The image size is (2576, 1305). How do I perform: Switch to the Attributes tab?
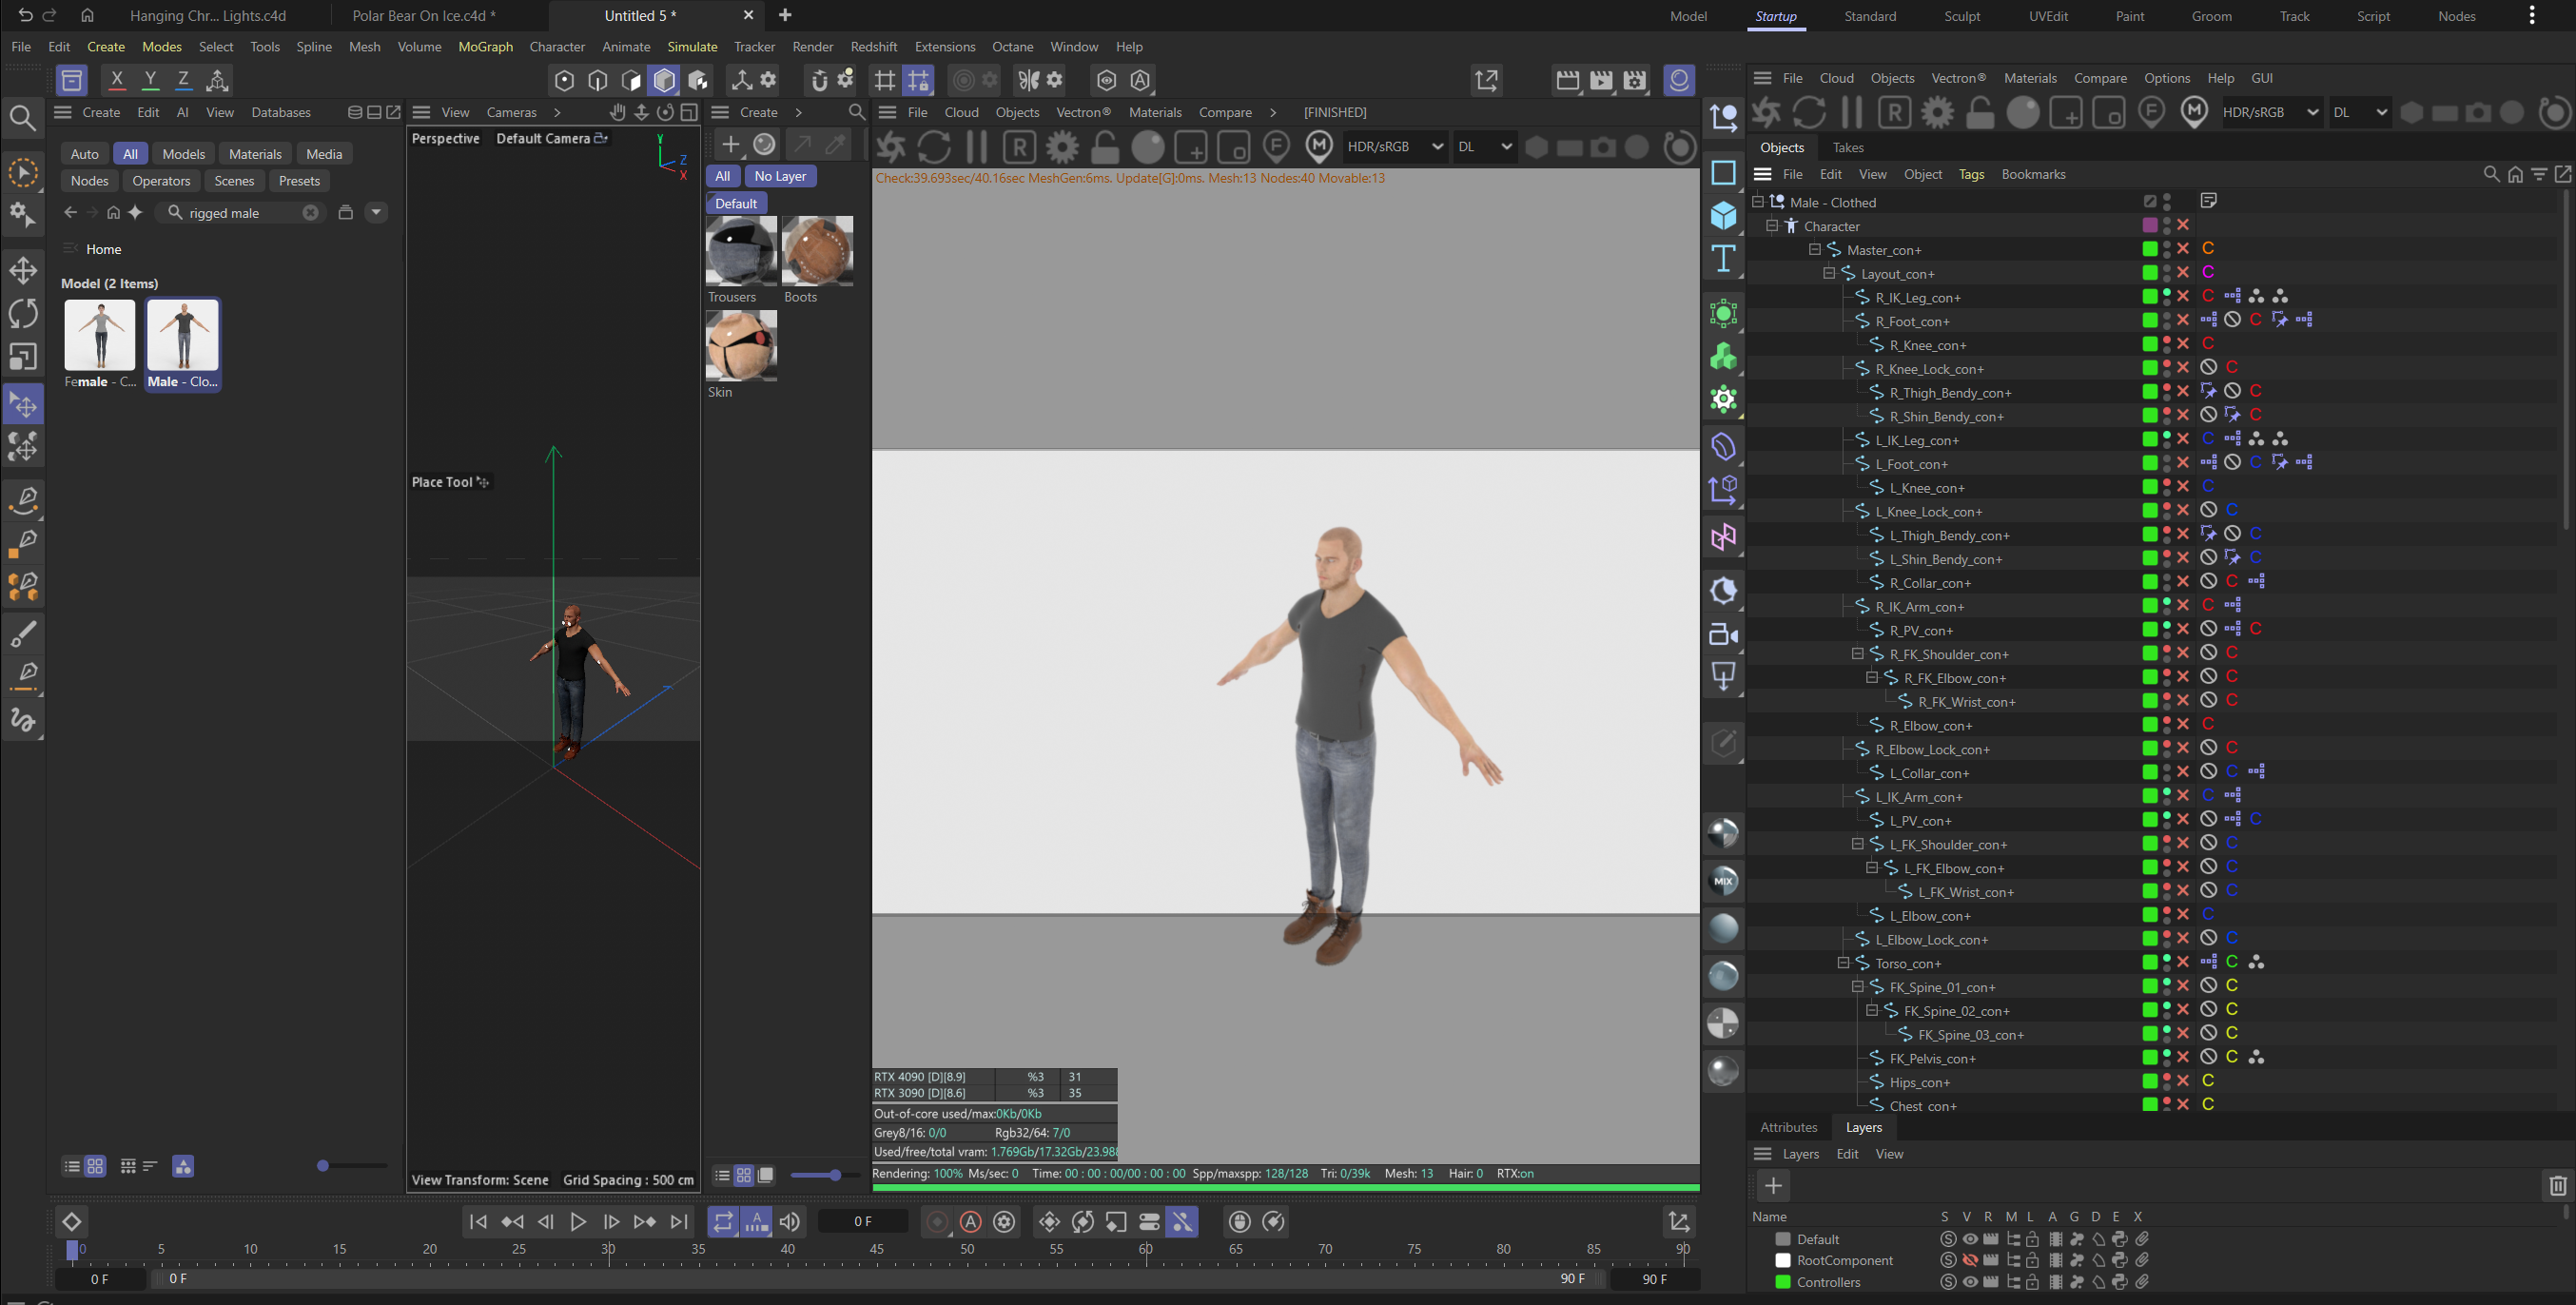[1788, 1127]
